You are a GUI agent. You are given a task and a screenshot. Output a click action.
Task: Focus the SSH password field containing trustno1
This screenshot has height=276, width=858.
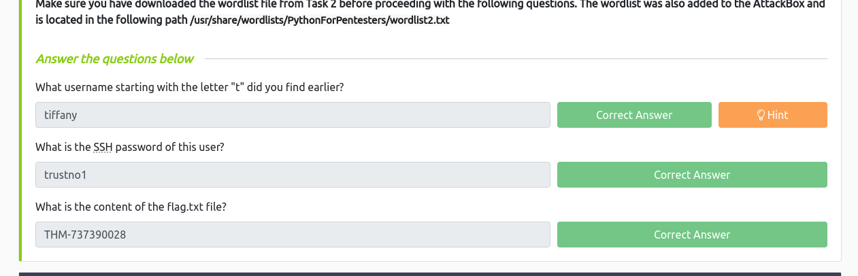293,175
